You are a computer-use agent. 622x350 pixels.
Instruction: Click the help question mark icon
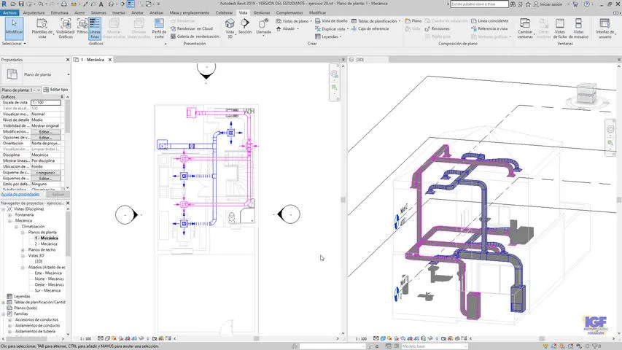tap(586, 4)
